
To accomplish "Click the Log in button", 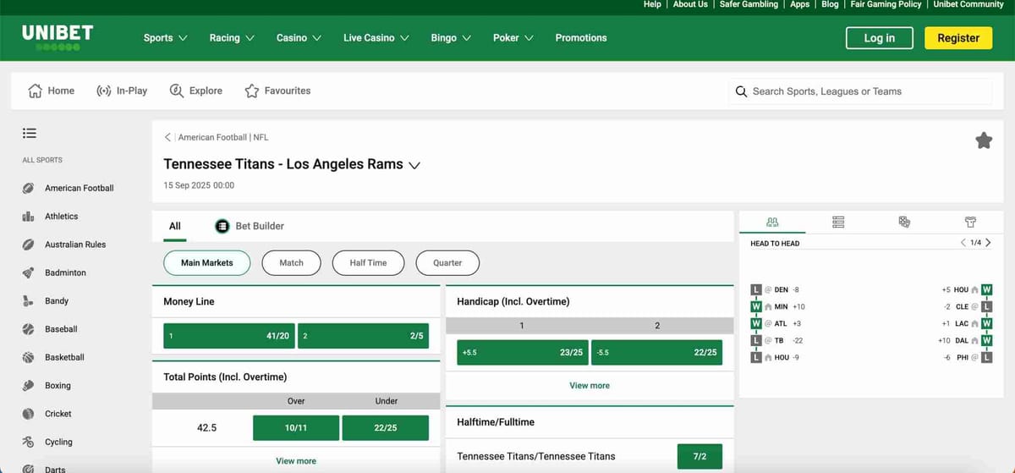I will coord(880,38).
